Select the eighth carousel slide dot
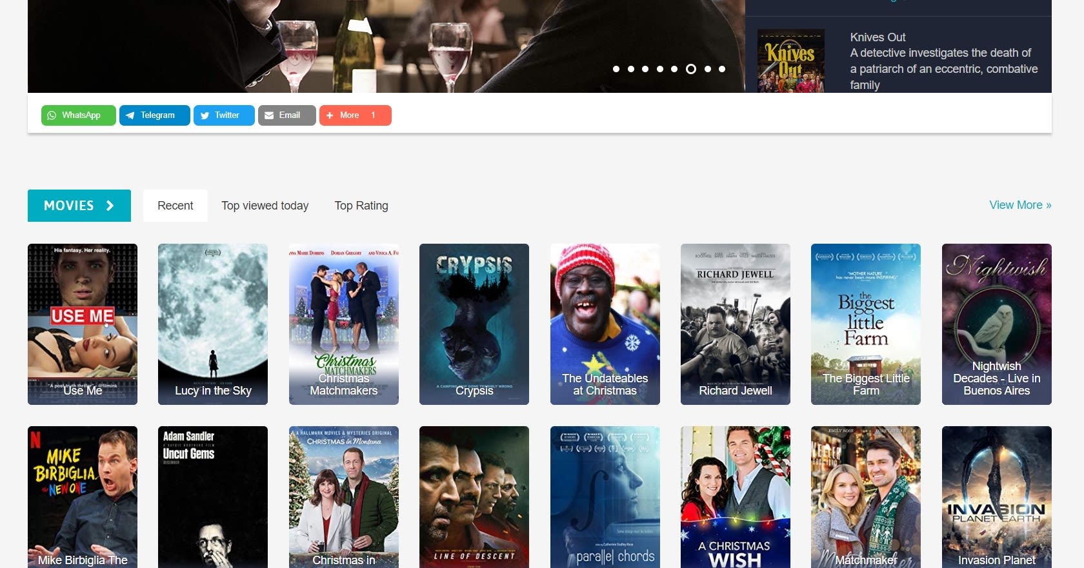This screenshot has width=1084, height=568. click(x=722, y=69)
